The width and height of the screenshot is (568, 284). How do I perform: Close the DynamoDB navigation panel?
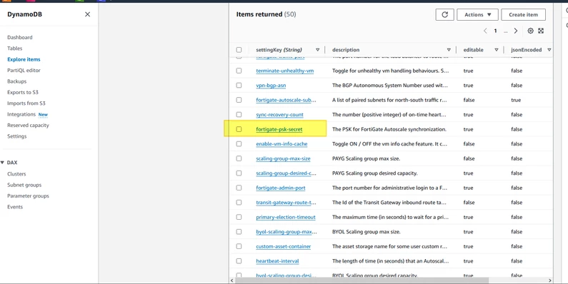pyautogui.click(x=87, y=14)
